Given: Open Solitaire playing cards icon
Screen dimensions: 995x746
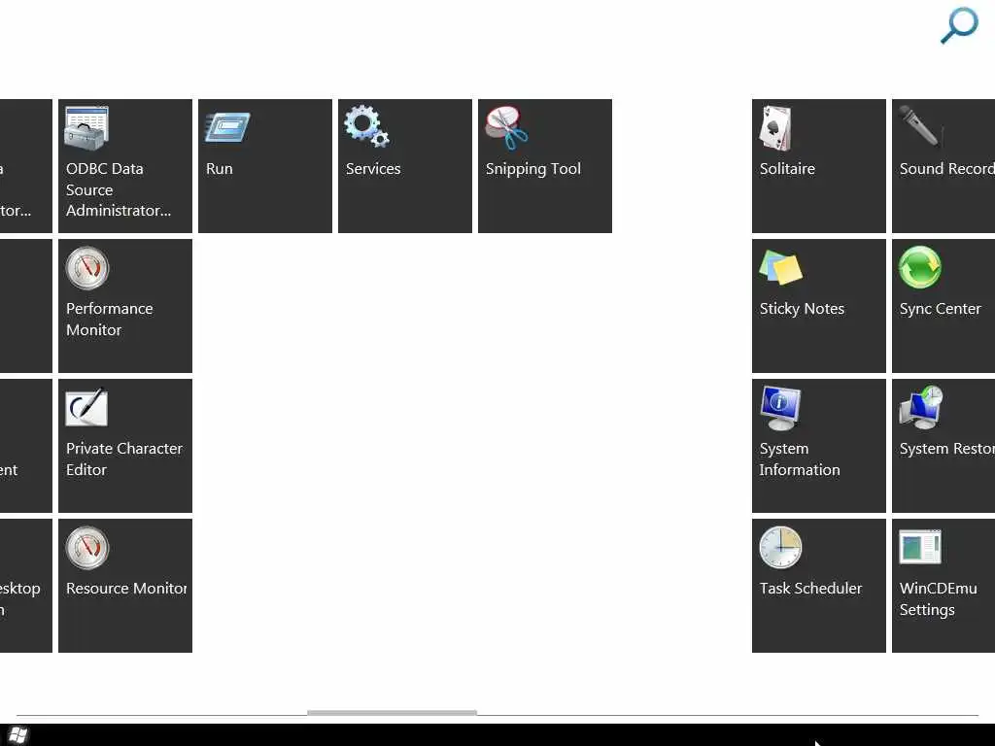Looking at the screenshot, I should point(775,128).
